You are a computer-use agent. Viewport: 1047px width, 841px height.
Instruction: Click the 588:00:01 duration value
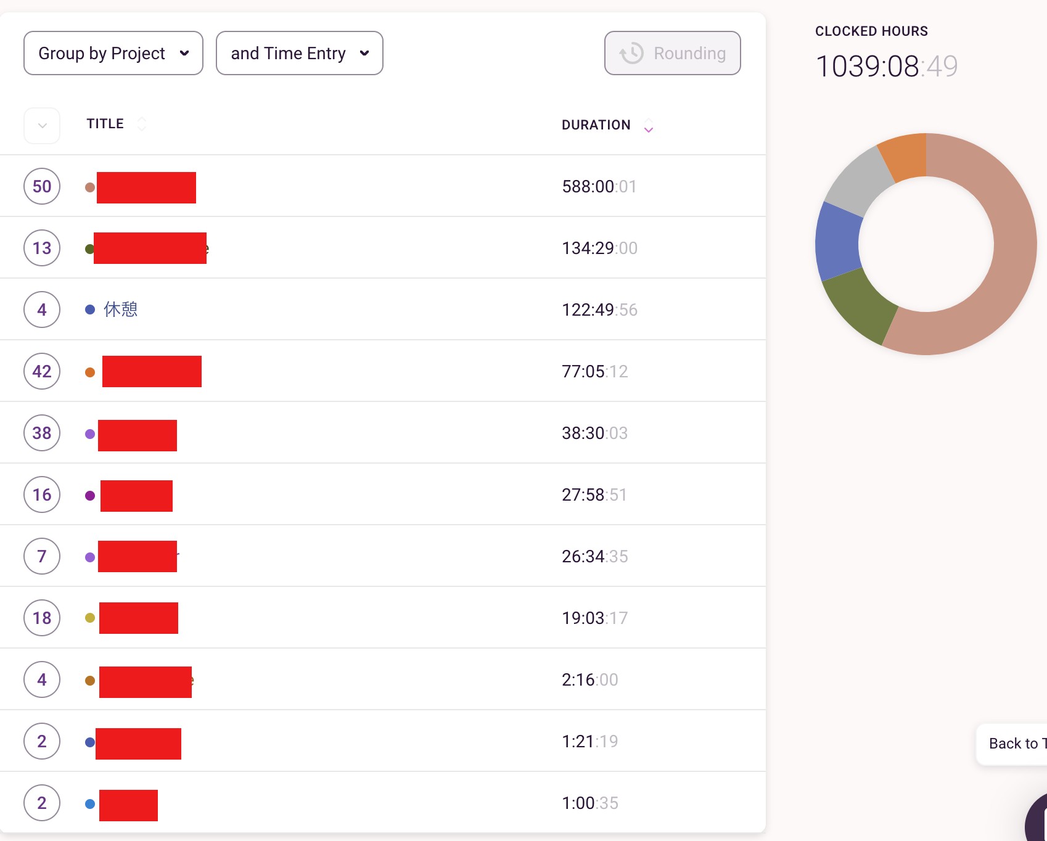coord(599,186)
